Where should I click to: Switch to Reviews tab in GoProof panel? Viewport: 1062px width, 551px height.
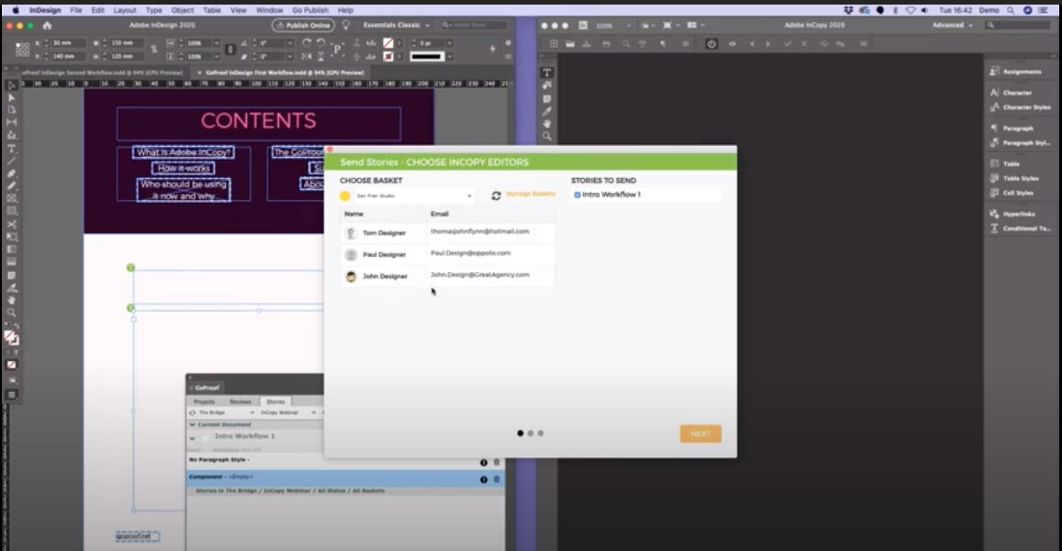point(240,401)
